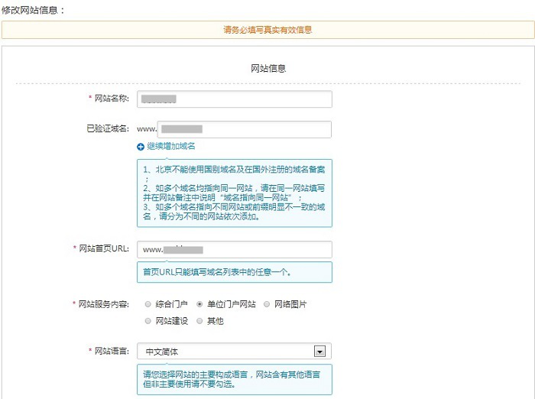Select the 网站首页URL input field
The image size is (535, 399).
[234, 250]
